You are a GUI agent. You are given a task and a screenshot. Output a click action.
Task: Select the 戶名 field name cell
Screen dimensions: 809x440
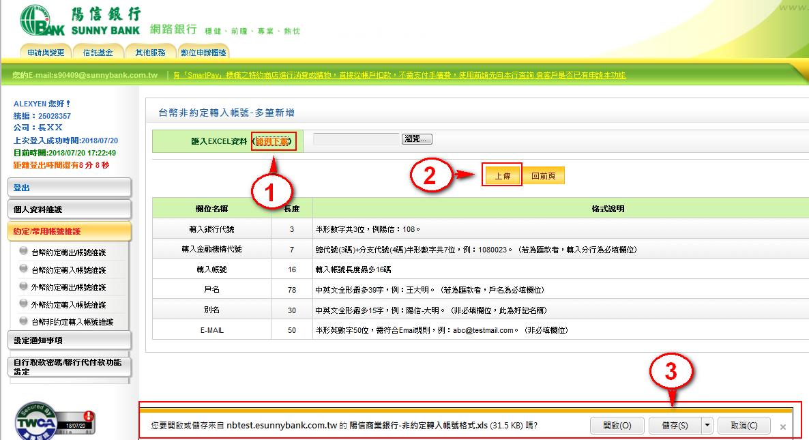coord(211,290)
